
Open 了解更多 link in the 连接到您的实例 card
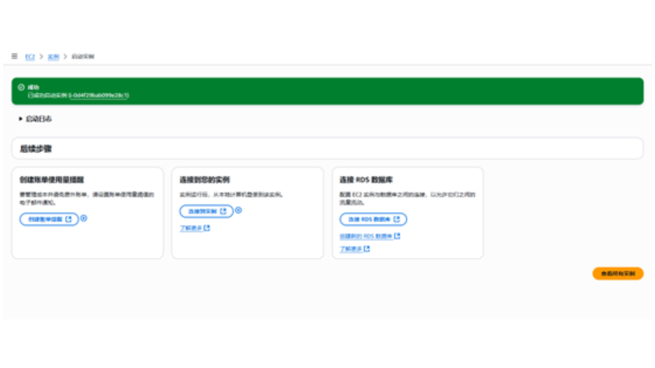point(195,228)
